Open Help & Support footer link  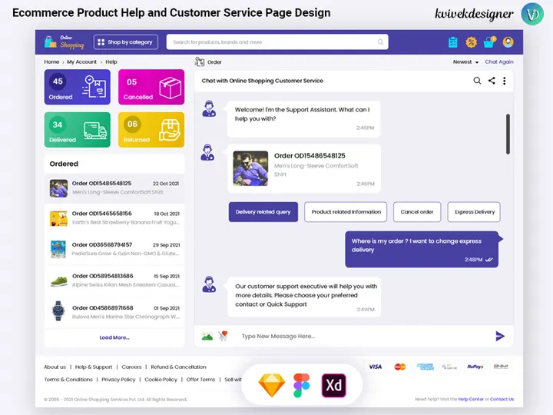tap(94, 367)
